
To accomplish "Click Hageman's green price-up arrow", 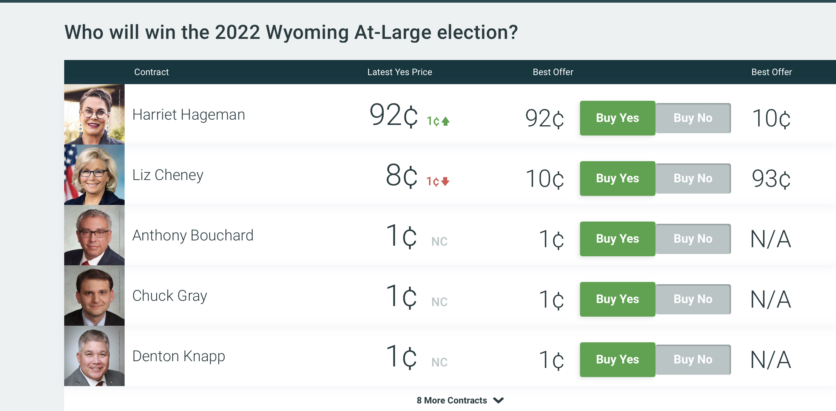I will pos(446,121).
